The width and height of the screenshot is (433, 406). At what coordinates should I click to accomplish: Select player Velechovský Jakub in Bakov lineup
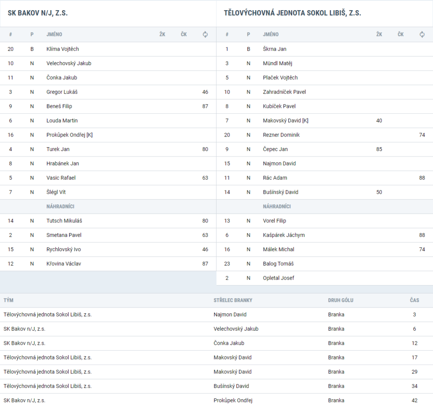tap(69, 63)
